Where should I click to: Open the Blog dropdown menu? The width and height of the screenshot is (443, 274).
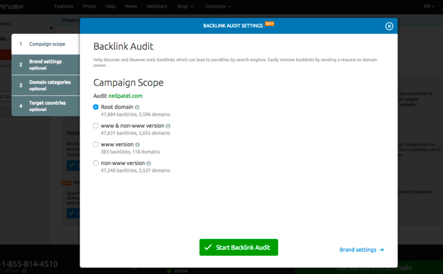(x=185, y=6)
